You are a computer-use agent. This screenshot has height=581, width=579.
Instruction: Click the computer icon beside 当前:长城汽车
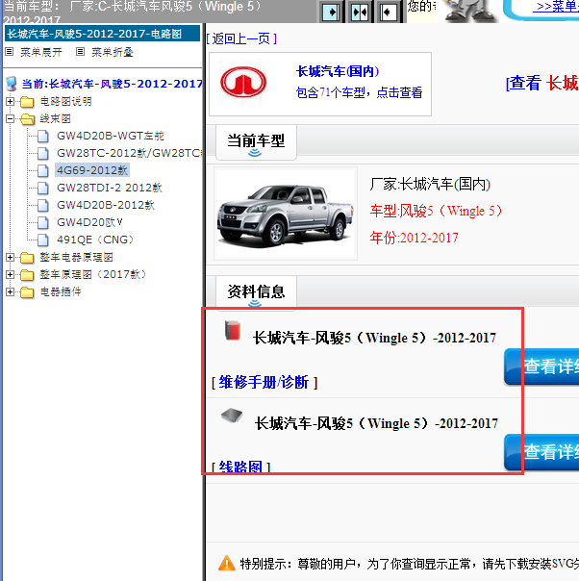(12, 84)
